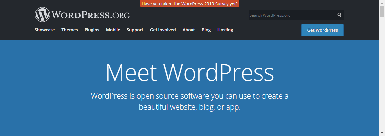Go to Hosting page
This screenshot has height=136, width=385.
[225, 30]
